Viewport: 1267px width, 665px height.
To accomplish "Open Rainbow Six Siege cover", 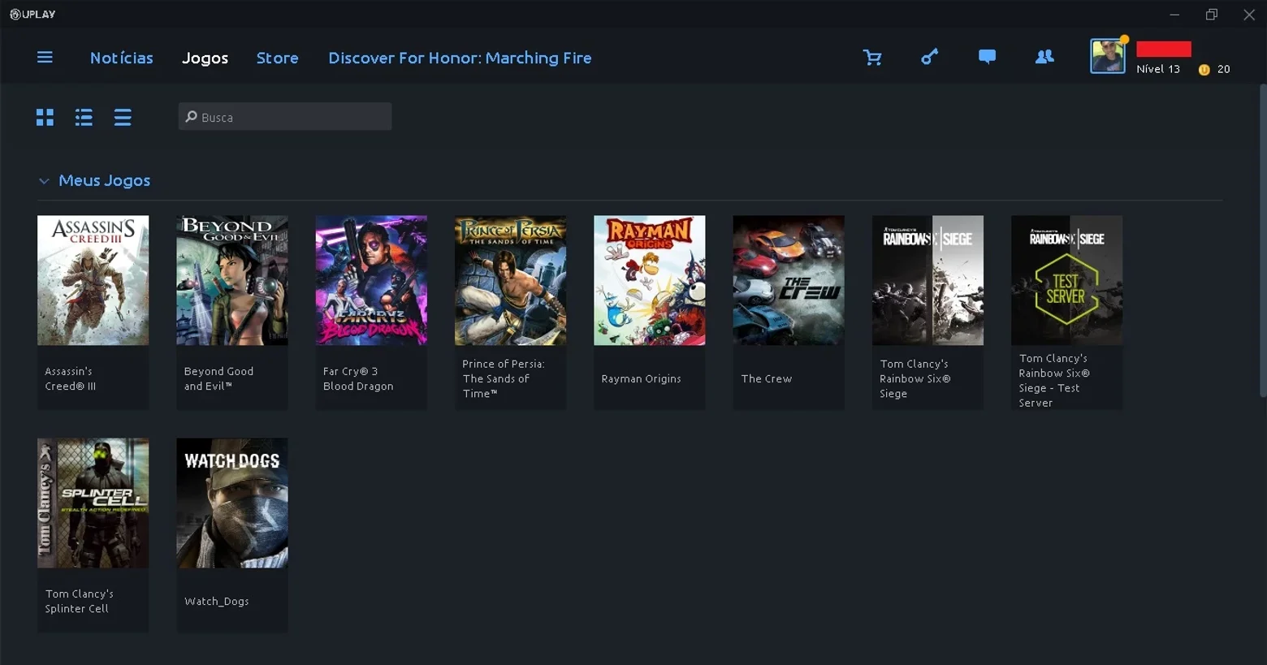I will point(928,280).
